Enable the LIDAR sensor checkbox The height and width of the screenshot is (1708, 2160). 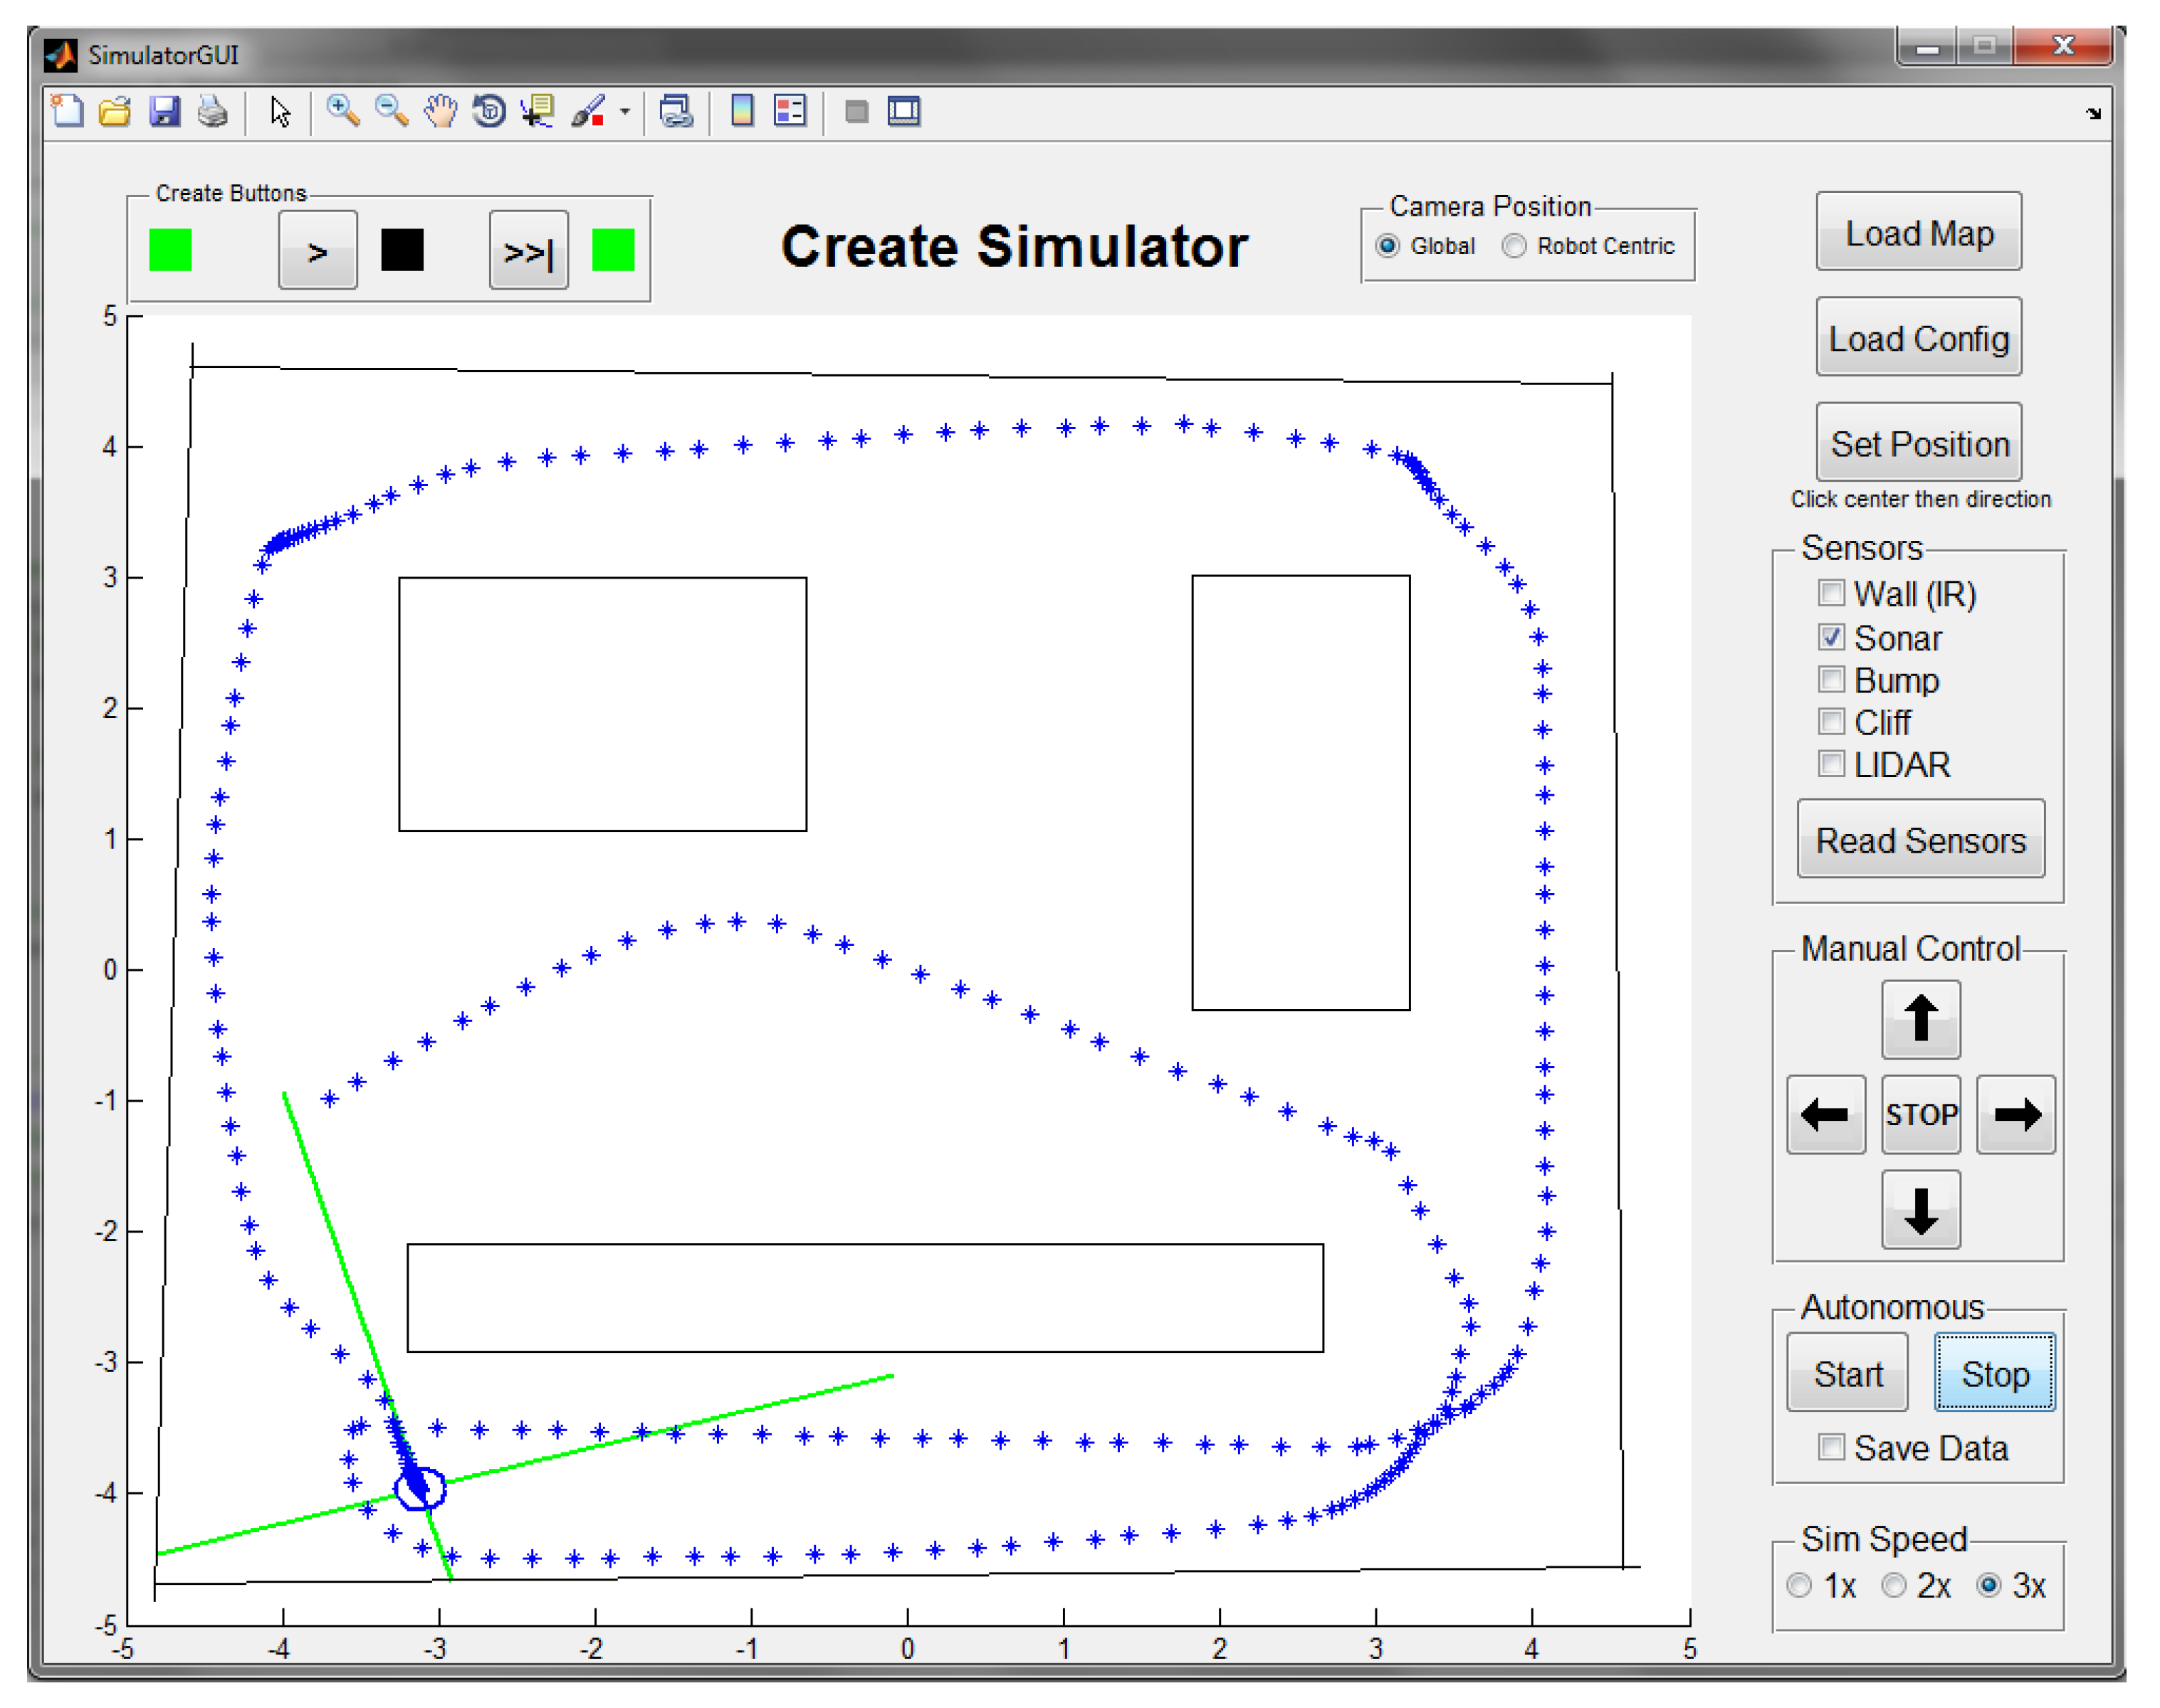pyautogui.click(x=1831, y=764)
